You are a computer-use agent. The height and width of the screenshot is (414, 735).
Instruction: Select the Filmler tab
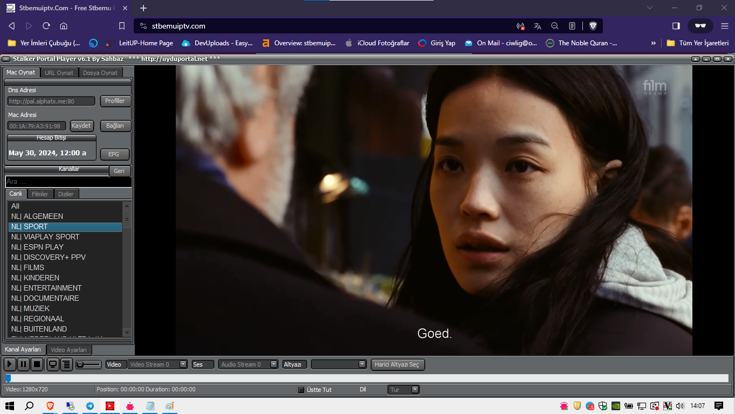[x=40, y=194]
